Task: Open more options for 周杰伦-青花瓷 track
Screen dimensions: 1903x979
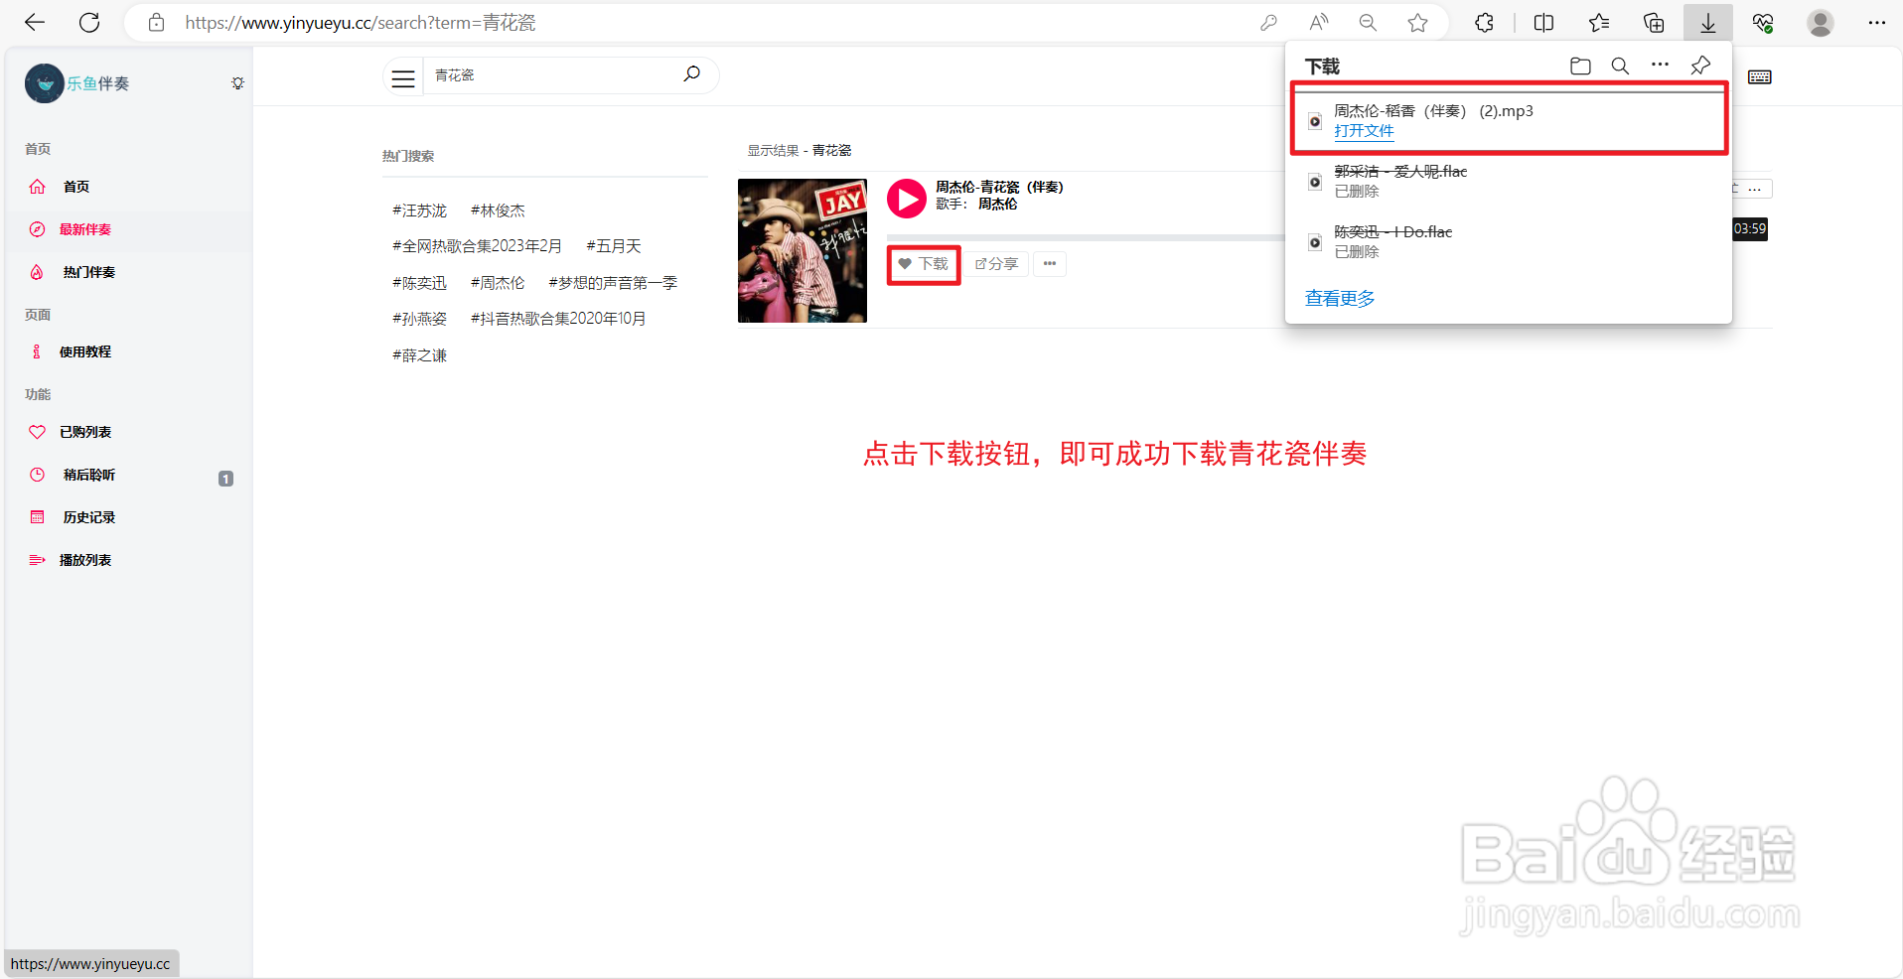Action: click(1050, 263)
